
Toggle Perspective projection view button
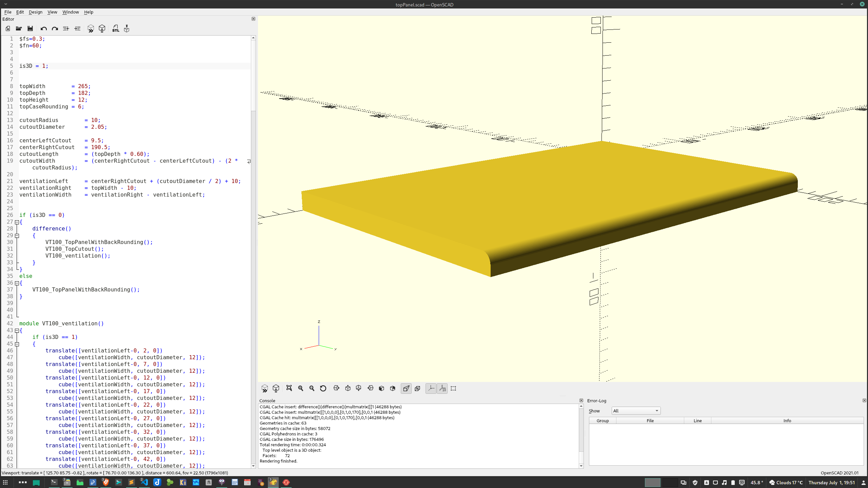406,388
